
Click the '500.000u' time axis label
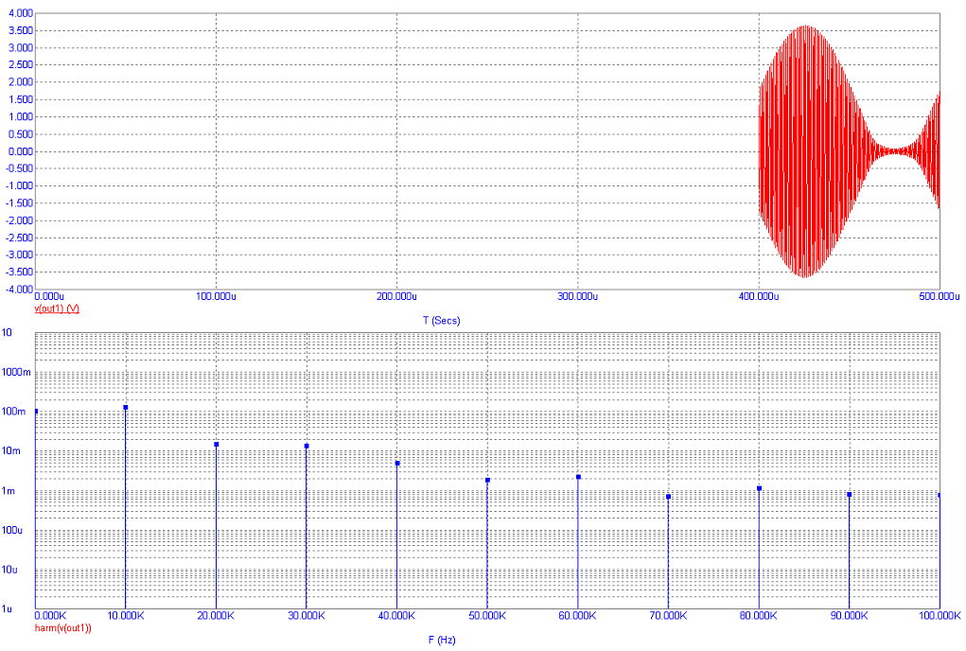click(x=940, y=296)
